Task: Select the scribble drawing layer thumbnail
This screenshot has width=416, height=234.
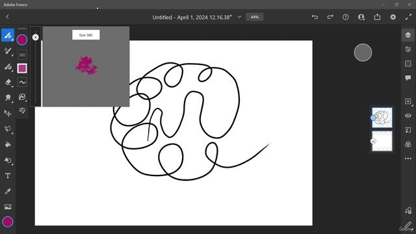Action: tap(382, 118)
